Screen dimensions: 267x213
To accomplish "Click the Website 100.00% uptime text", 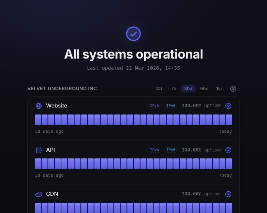I will point(201,106).
